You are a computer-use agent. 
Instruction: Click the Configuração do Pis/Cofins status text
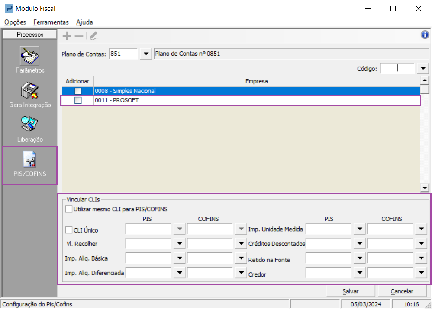point(37,304)
